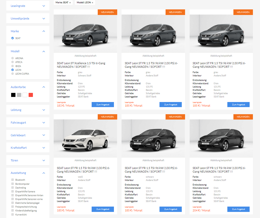Image resolution: width=260 pixels, height=218 pixels.
Task: Expand the Umweltprämie filter section
Action: (x=44, y=19)
